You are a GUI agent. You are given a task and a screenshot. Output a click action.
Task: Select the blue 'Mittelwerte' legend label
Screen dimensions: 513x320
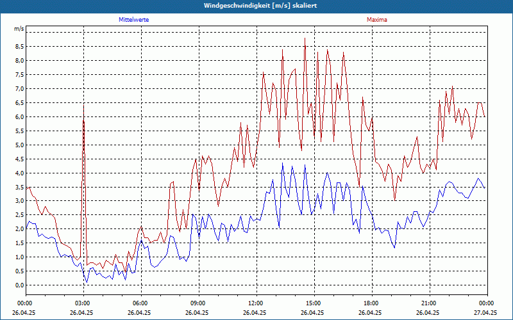click(134, 20)
